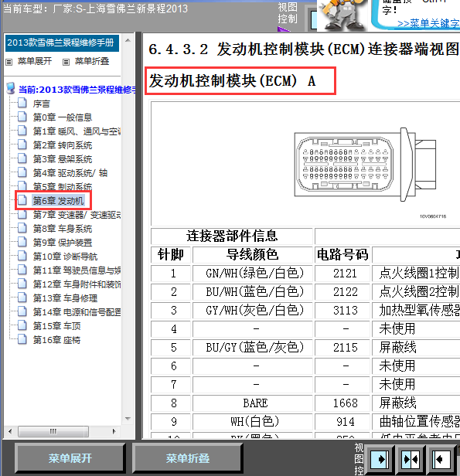Click the page icon beside 第9章 保护装置
The width and height of the screenshot is (460, 476).
click(x=22, y=242)
